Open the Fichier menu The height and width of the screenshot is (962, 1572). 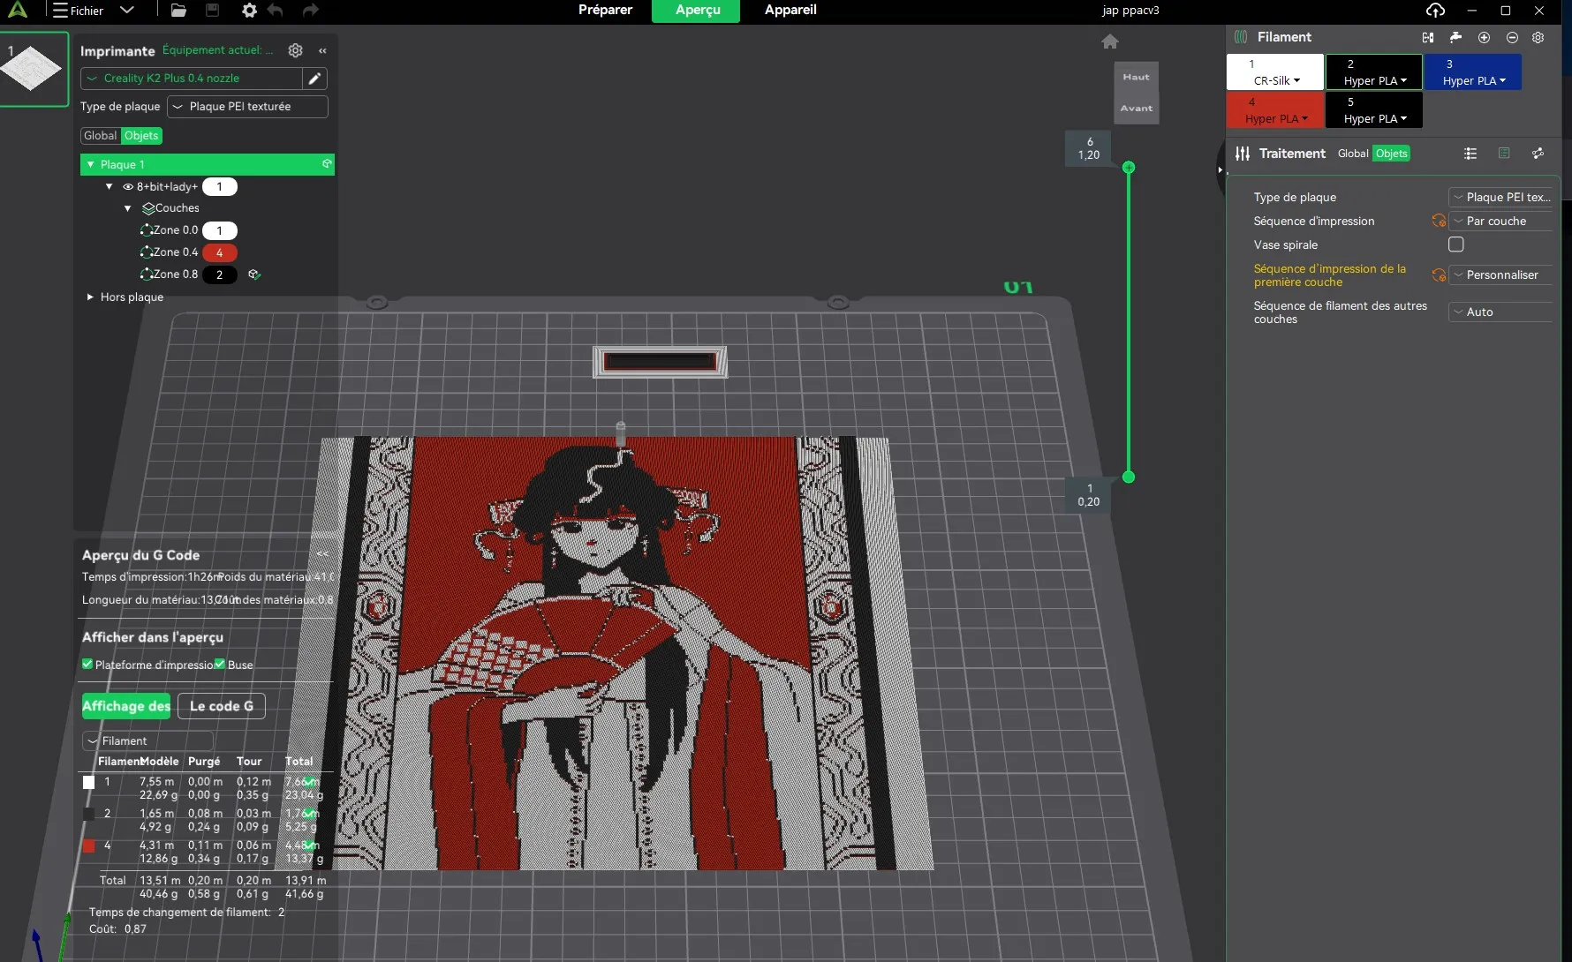78,11
